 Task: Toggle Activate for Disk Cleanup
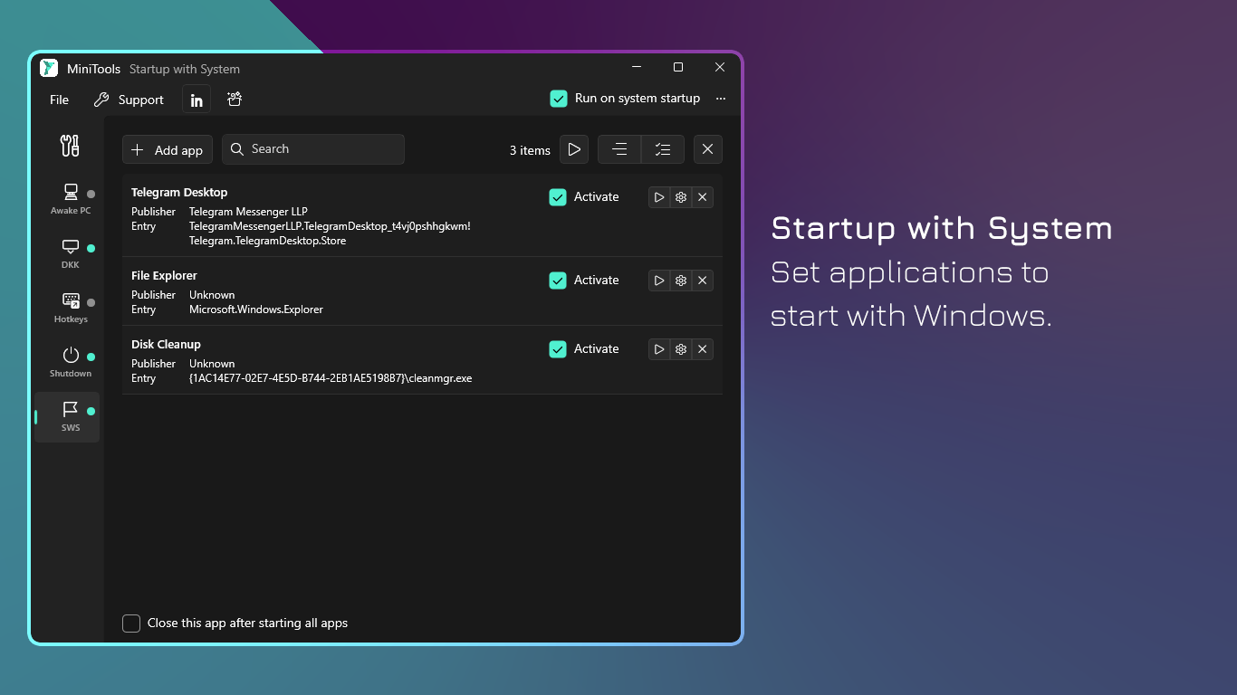pos(558,349)
